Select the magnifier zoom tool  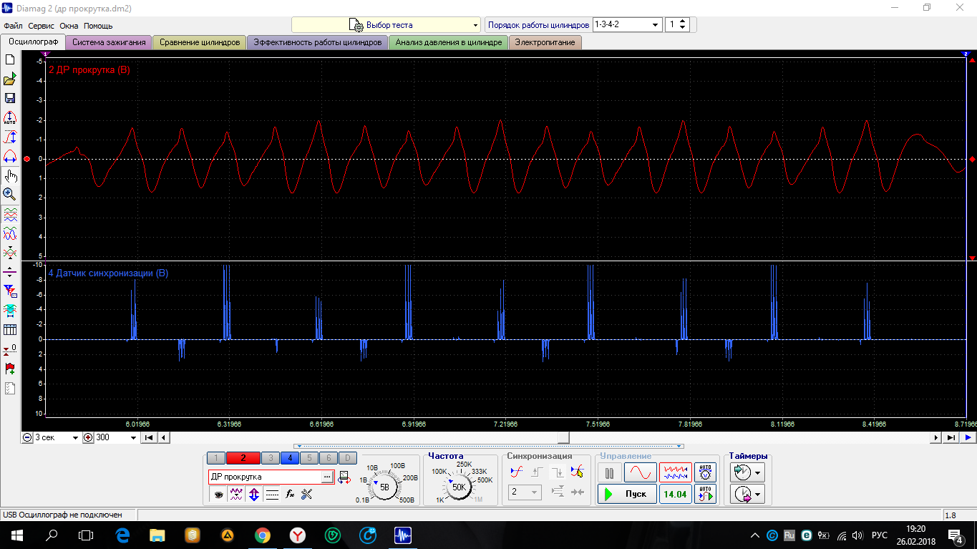[x=10, y=194]
